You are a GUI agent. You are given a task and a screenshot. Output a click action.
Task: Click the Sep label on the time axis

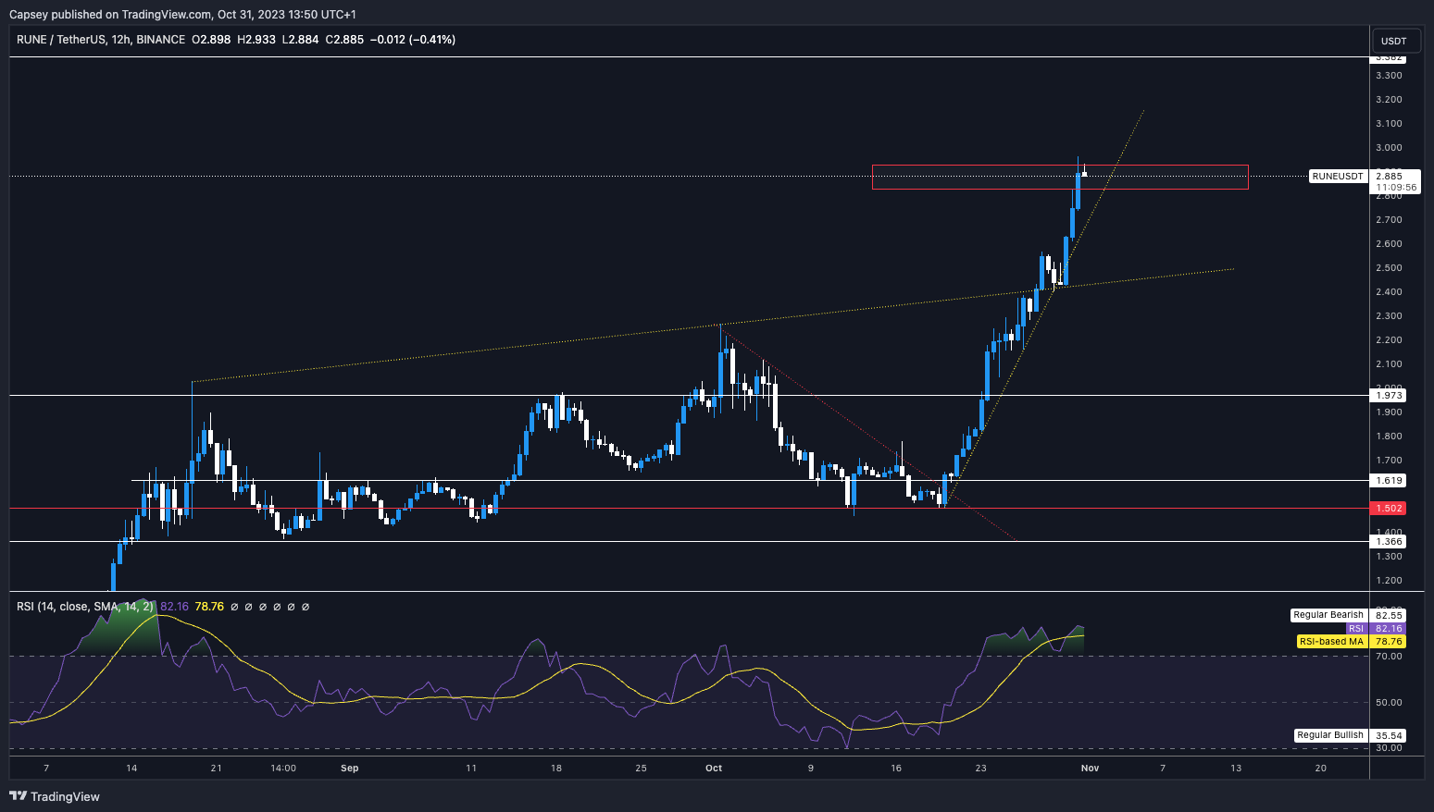tap(349, 768)
